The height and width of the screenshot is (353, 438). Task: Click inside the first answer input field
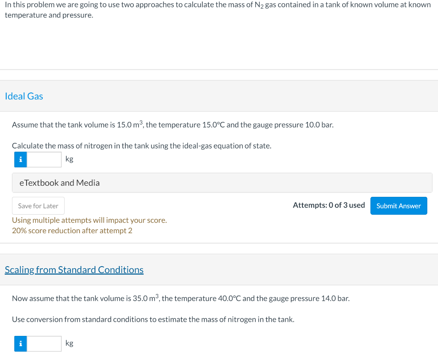tap(45, 159)
